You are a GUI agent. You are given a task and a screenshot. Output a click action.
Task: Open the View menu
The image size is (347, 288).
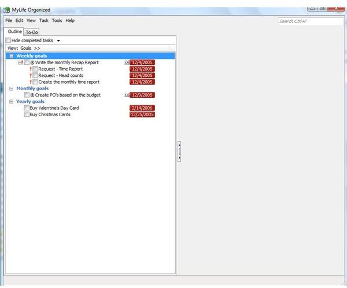[x=31, y=21]
